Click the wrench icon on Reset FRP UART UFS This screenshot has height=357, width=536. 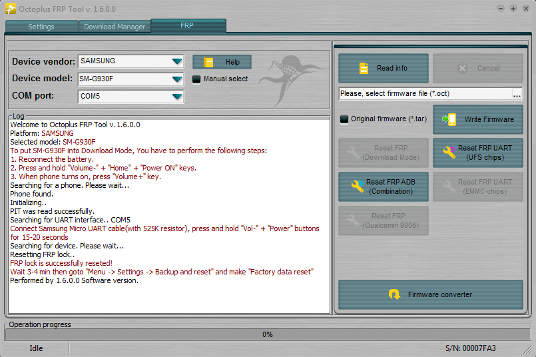click(449, 152)
